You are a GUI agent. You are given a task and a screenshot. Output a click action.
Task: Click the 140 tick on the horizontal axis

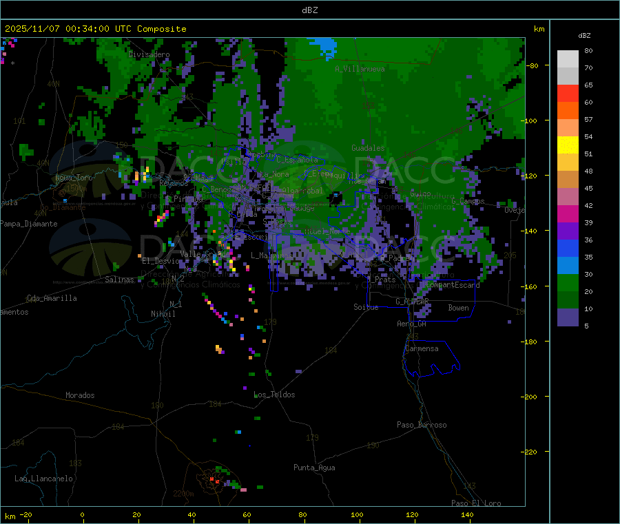point(467,514)
